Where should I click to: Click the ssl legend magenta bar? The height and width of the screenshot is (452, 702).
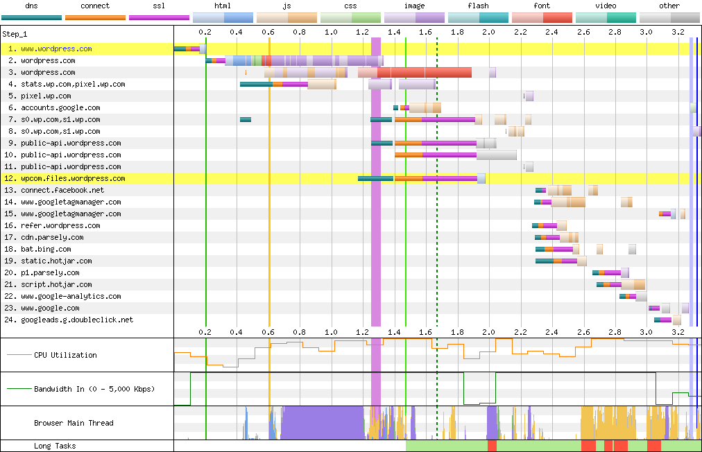159,17
